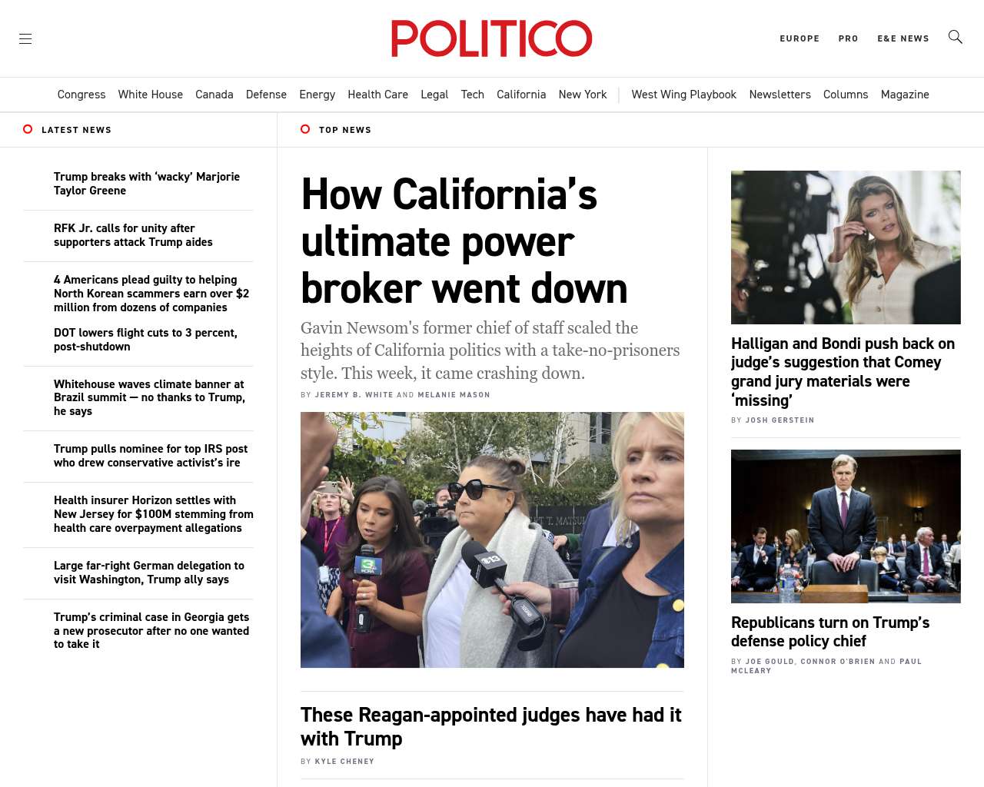
Task: Read Trump pulls IRS nominee story
Action: [x=151, y=456]
